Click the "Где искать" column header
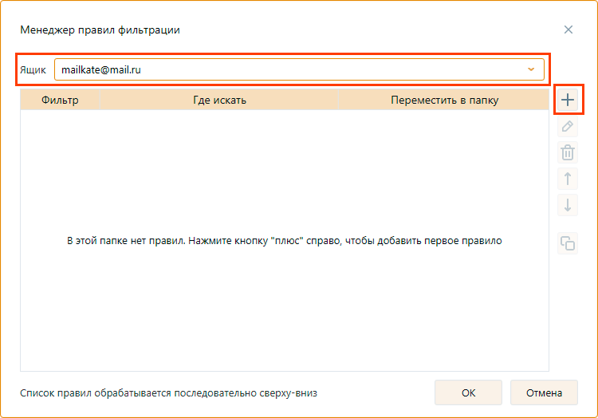This screenshot has width=598, height=418. 219,101
